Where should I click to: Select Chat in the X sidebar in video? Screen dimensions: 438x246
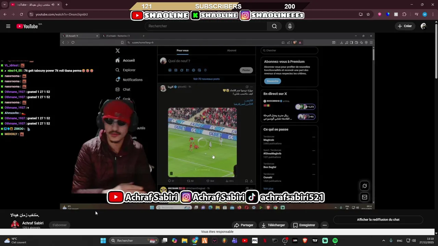coord(123,90)
